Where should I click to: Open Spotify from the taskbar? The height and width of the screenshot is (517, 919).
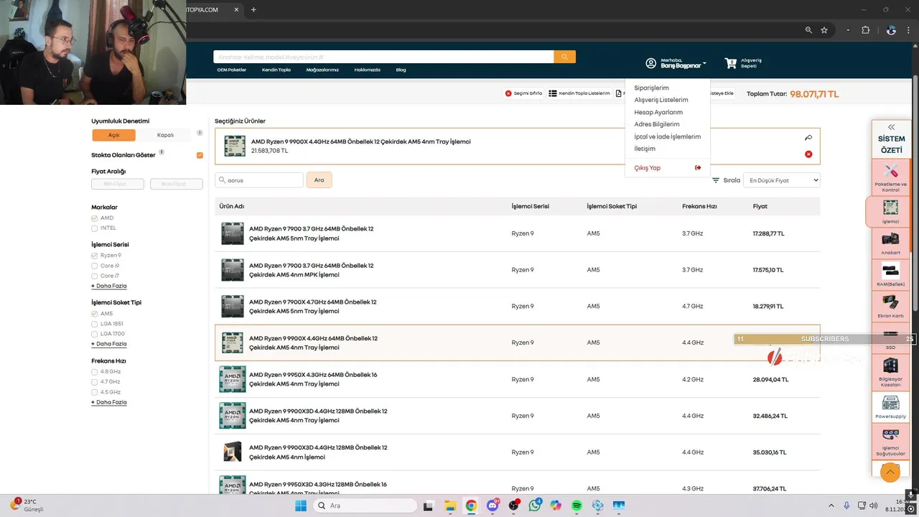pyautogui.click(x=577, y=506)
